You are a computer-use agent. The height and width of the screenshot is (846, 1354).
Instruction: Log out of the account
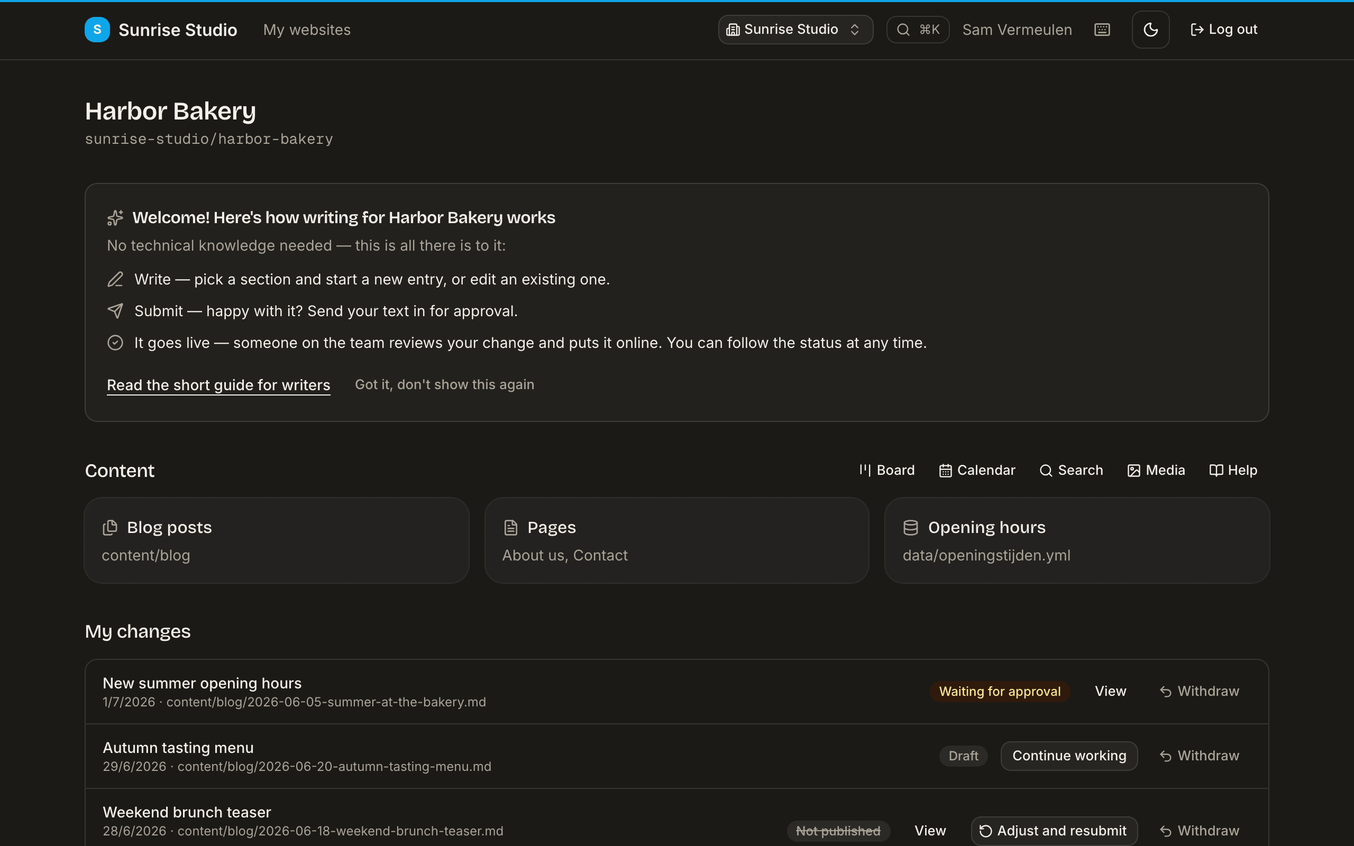click(x=1224, y=30)
